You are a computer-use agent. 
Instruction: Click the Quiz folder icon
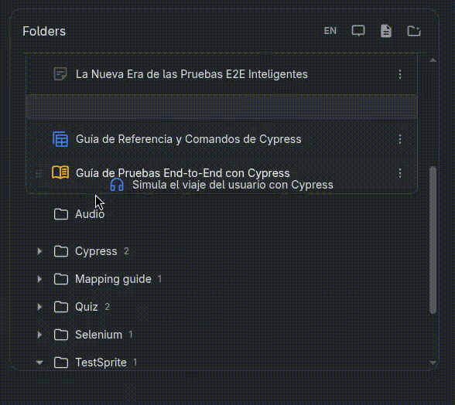pos(61,307)
